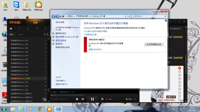Mute the PPS player speaker icon
The width and height of the screenshot is (200, 112).
pos(107,99)
